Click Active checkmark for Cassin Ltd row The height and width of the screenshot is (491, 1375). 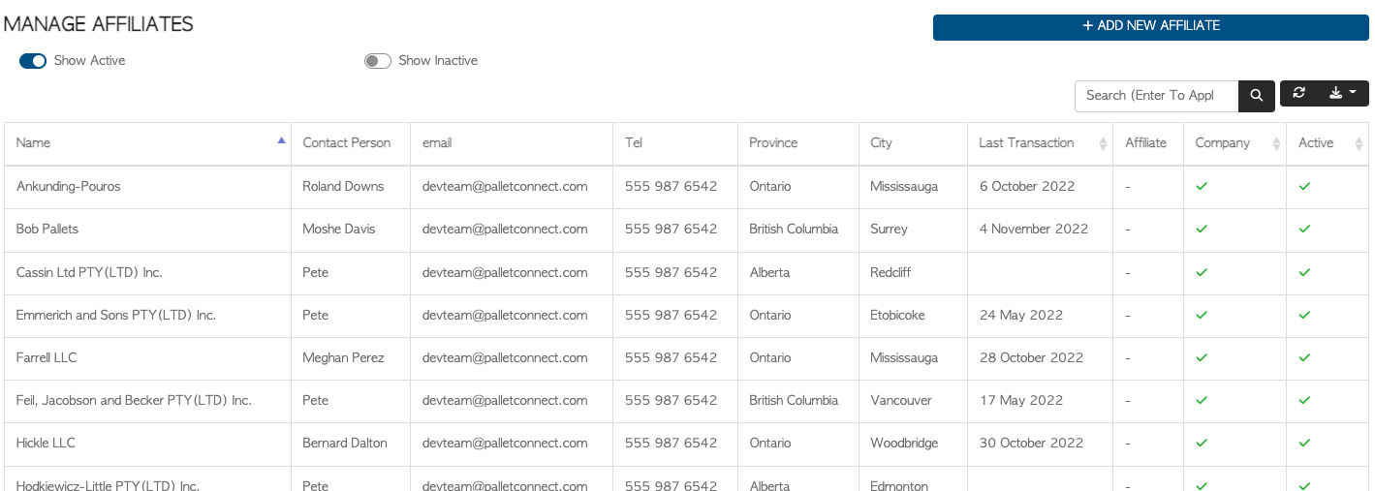[x=1304, y=272]
